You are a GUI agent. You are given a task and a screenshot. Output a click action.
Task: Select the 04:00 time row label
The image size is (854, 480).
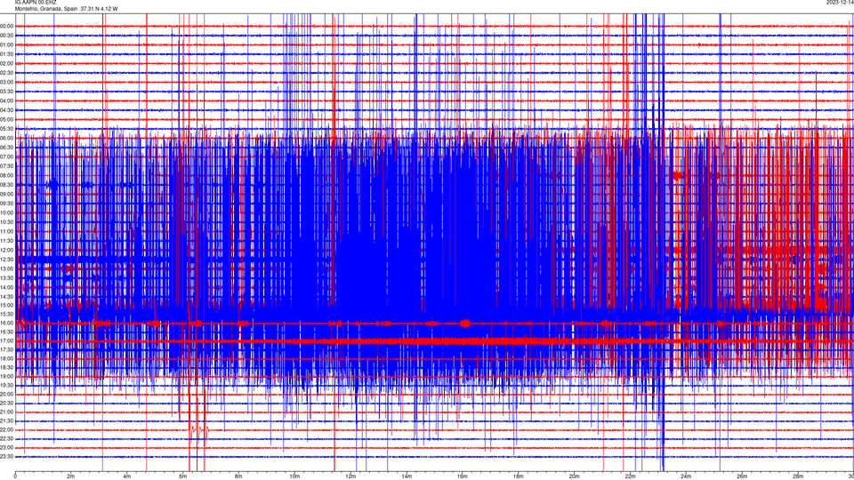(x=6, y=100)
